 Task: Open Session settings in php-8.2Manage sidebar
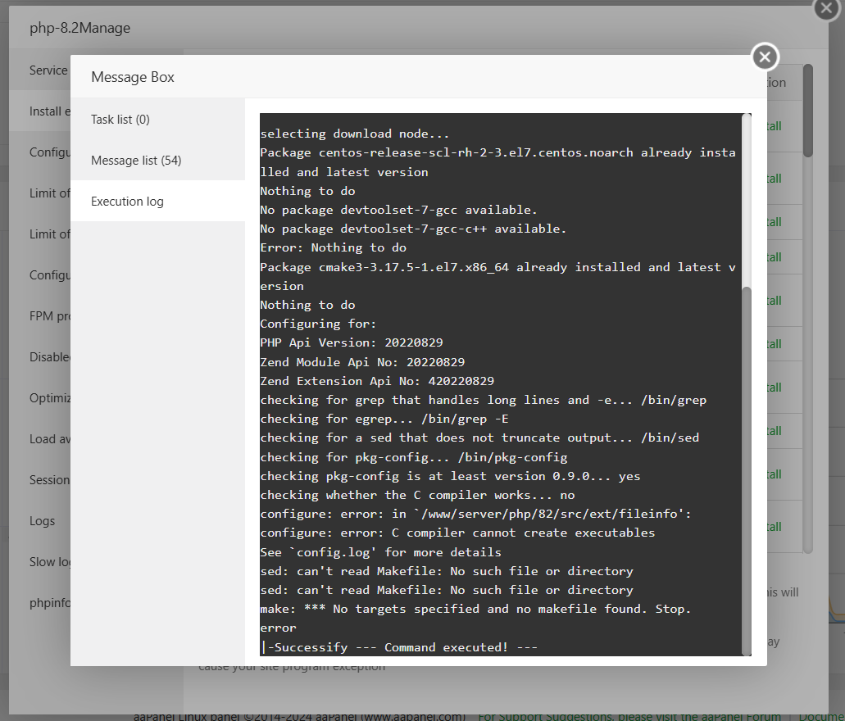49,479
